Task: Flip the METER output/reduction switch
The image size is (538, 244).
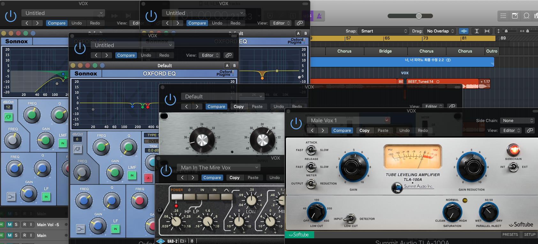Action: [311, 183]
